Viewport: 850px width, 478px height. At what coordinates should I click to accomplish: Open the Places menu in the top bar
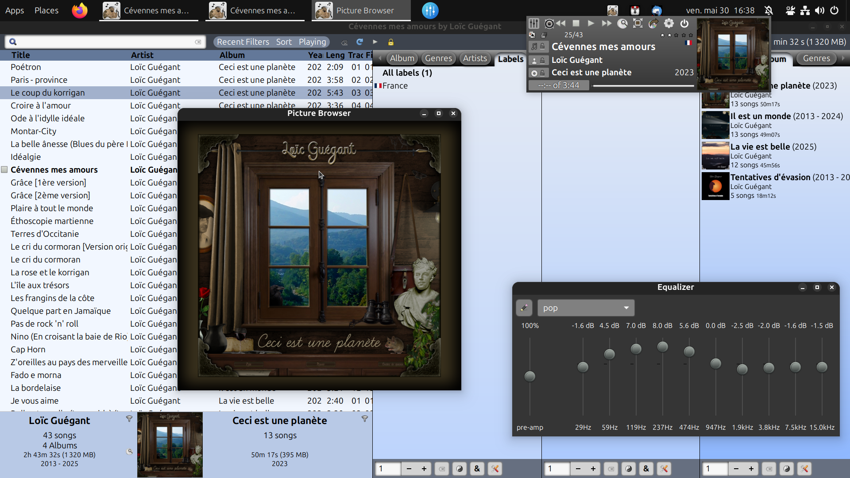[46, 10]
